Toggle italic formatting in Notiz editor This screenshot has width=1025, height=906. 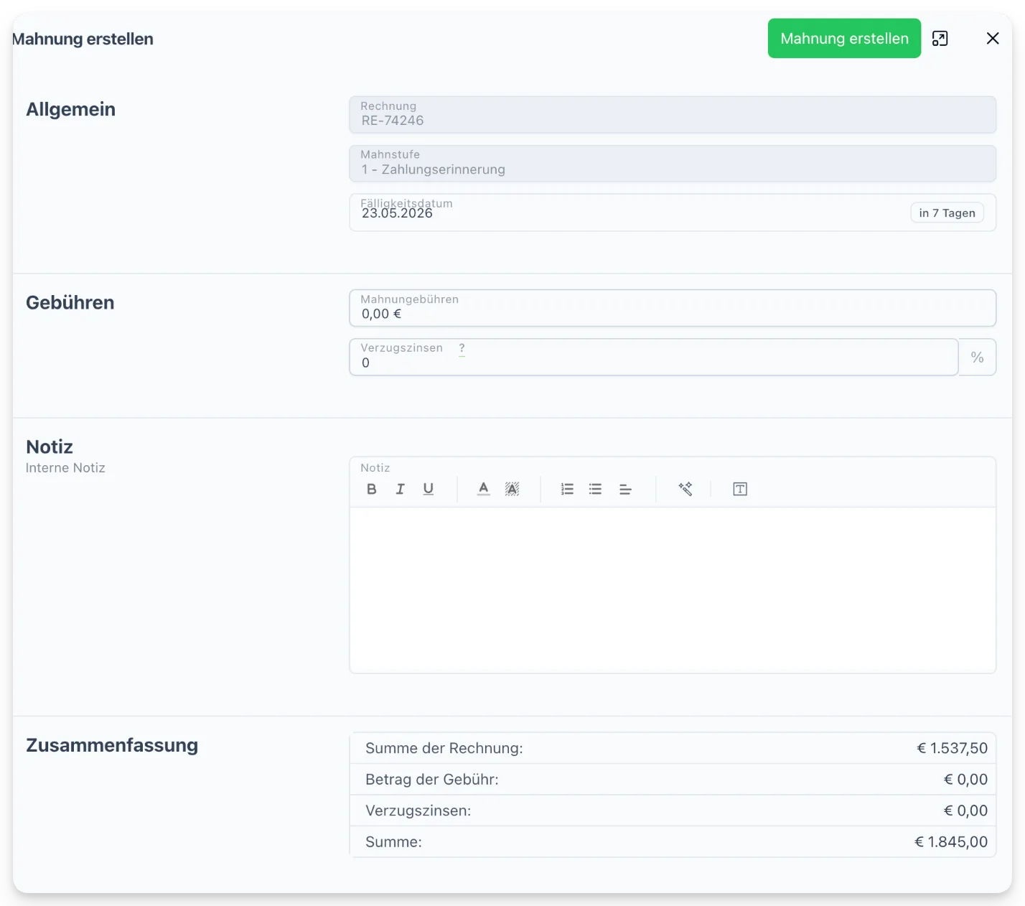[400, 489]
